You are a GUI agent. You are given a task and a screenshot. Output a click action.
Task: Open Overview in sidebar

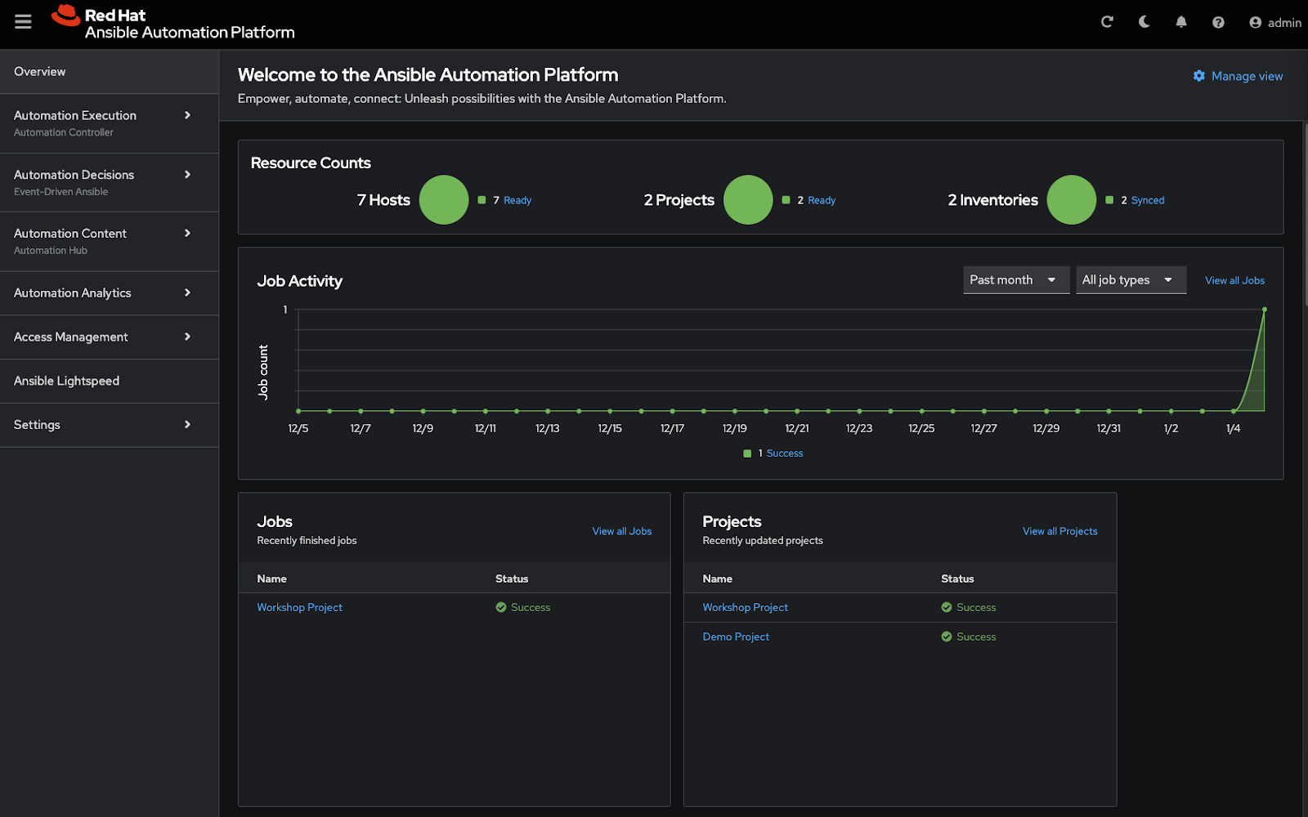pyautogui.click(x=110, y=72)
